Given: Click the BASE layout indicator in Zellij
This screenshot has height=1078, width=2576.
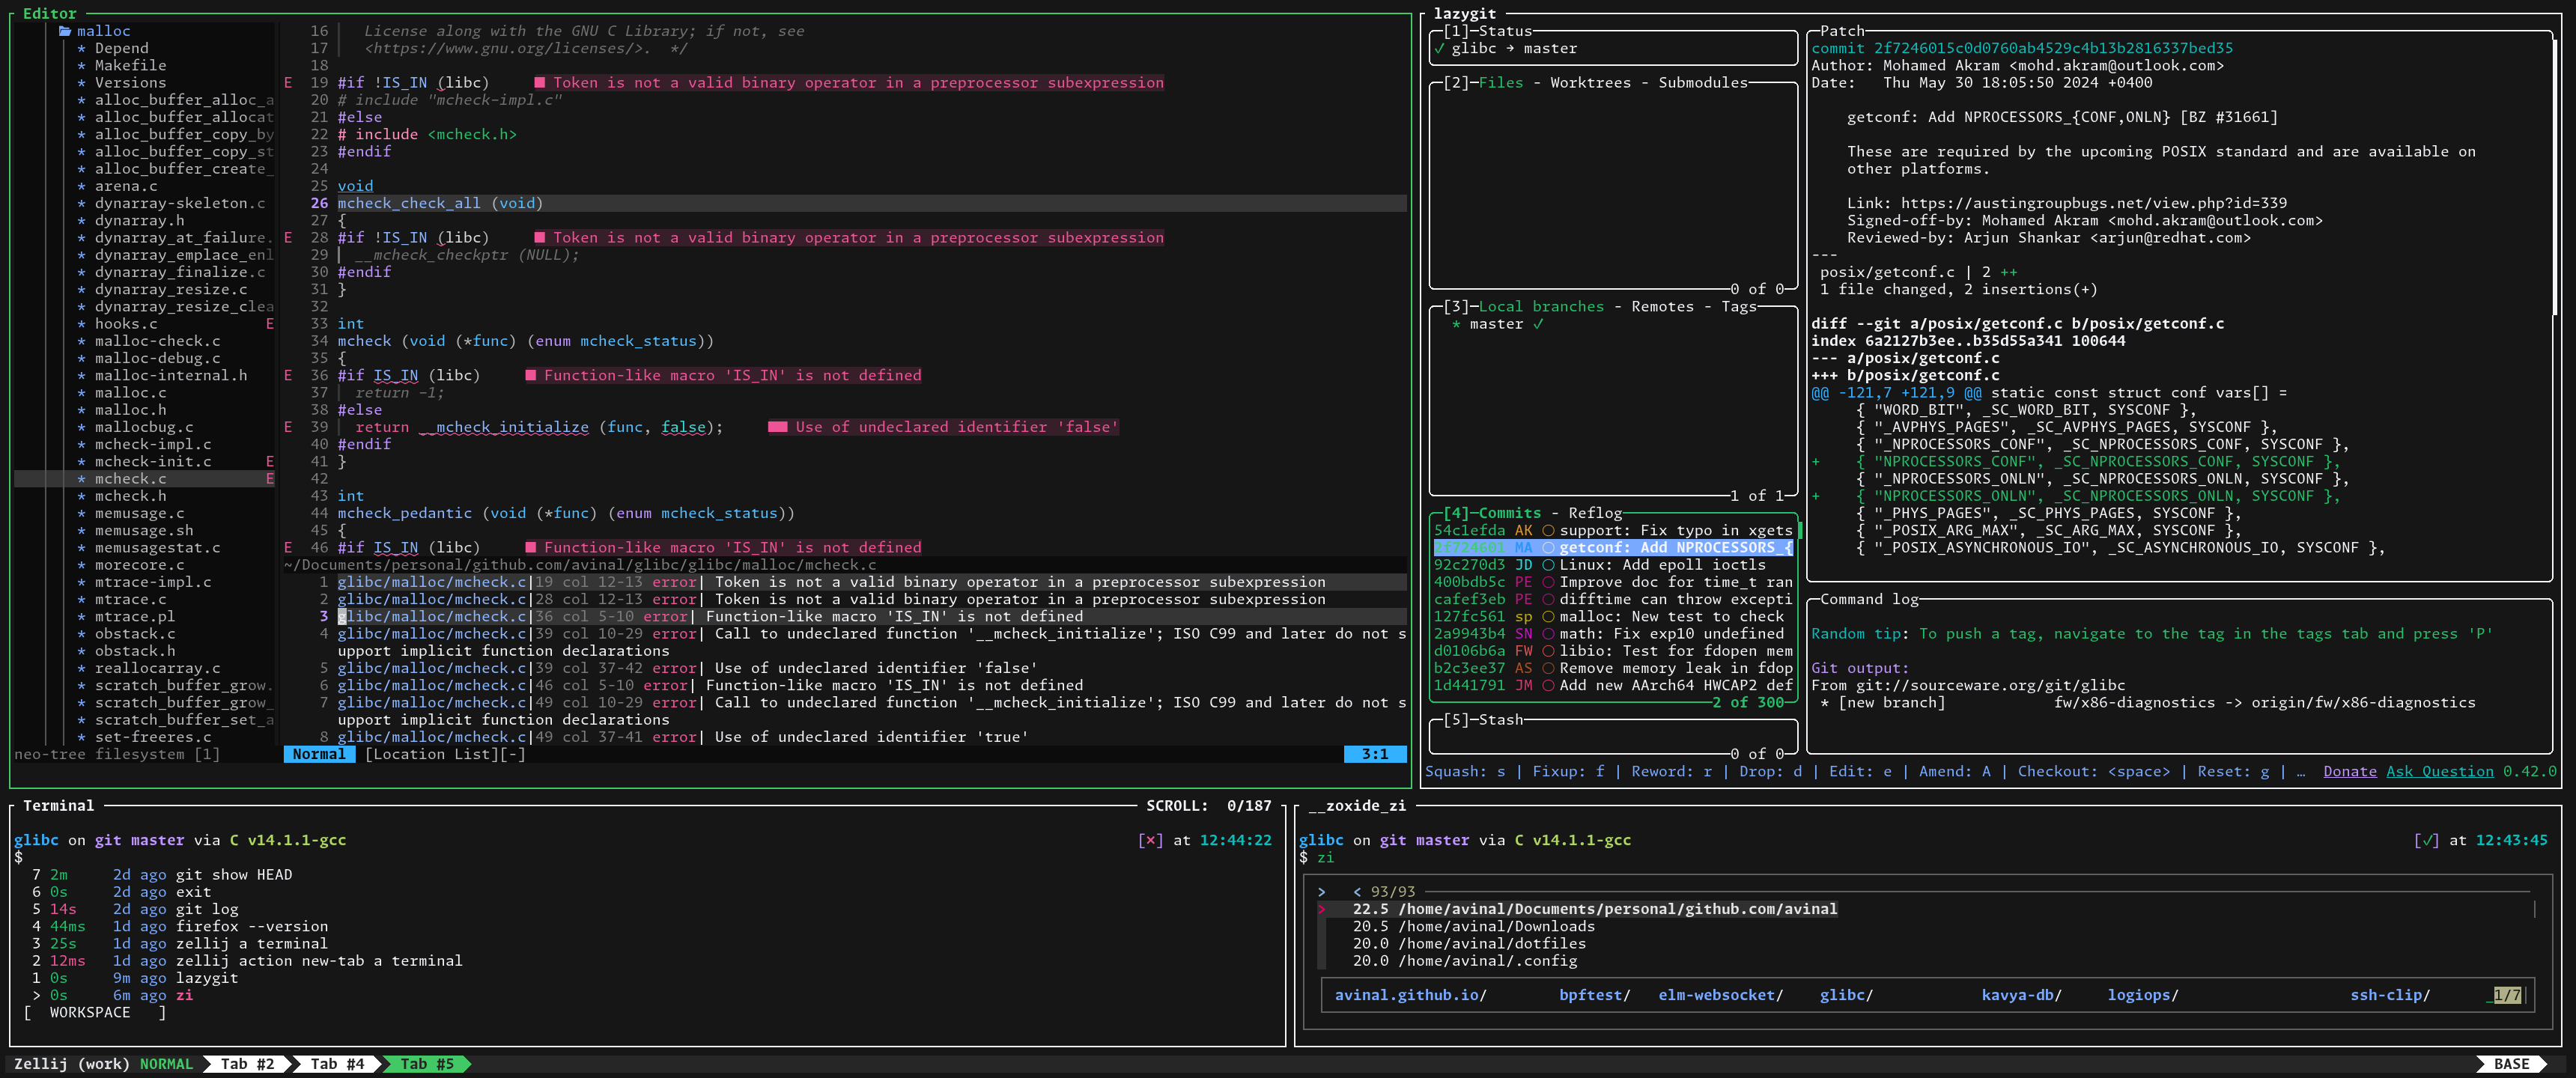Looking at the screenshot, I should click(x=2512, y=1064).
